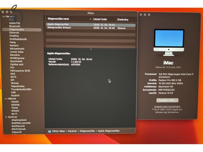Select Fejlesztő under Szoftver
Image resolution: width=203 pixels, height=152 pixels.
(x=16, y=132)
